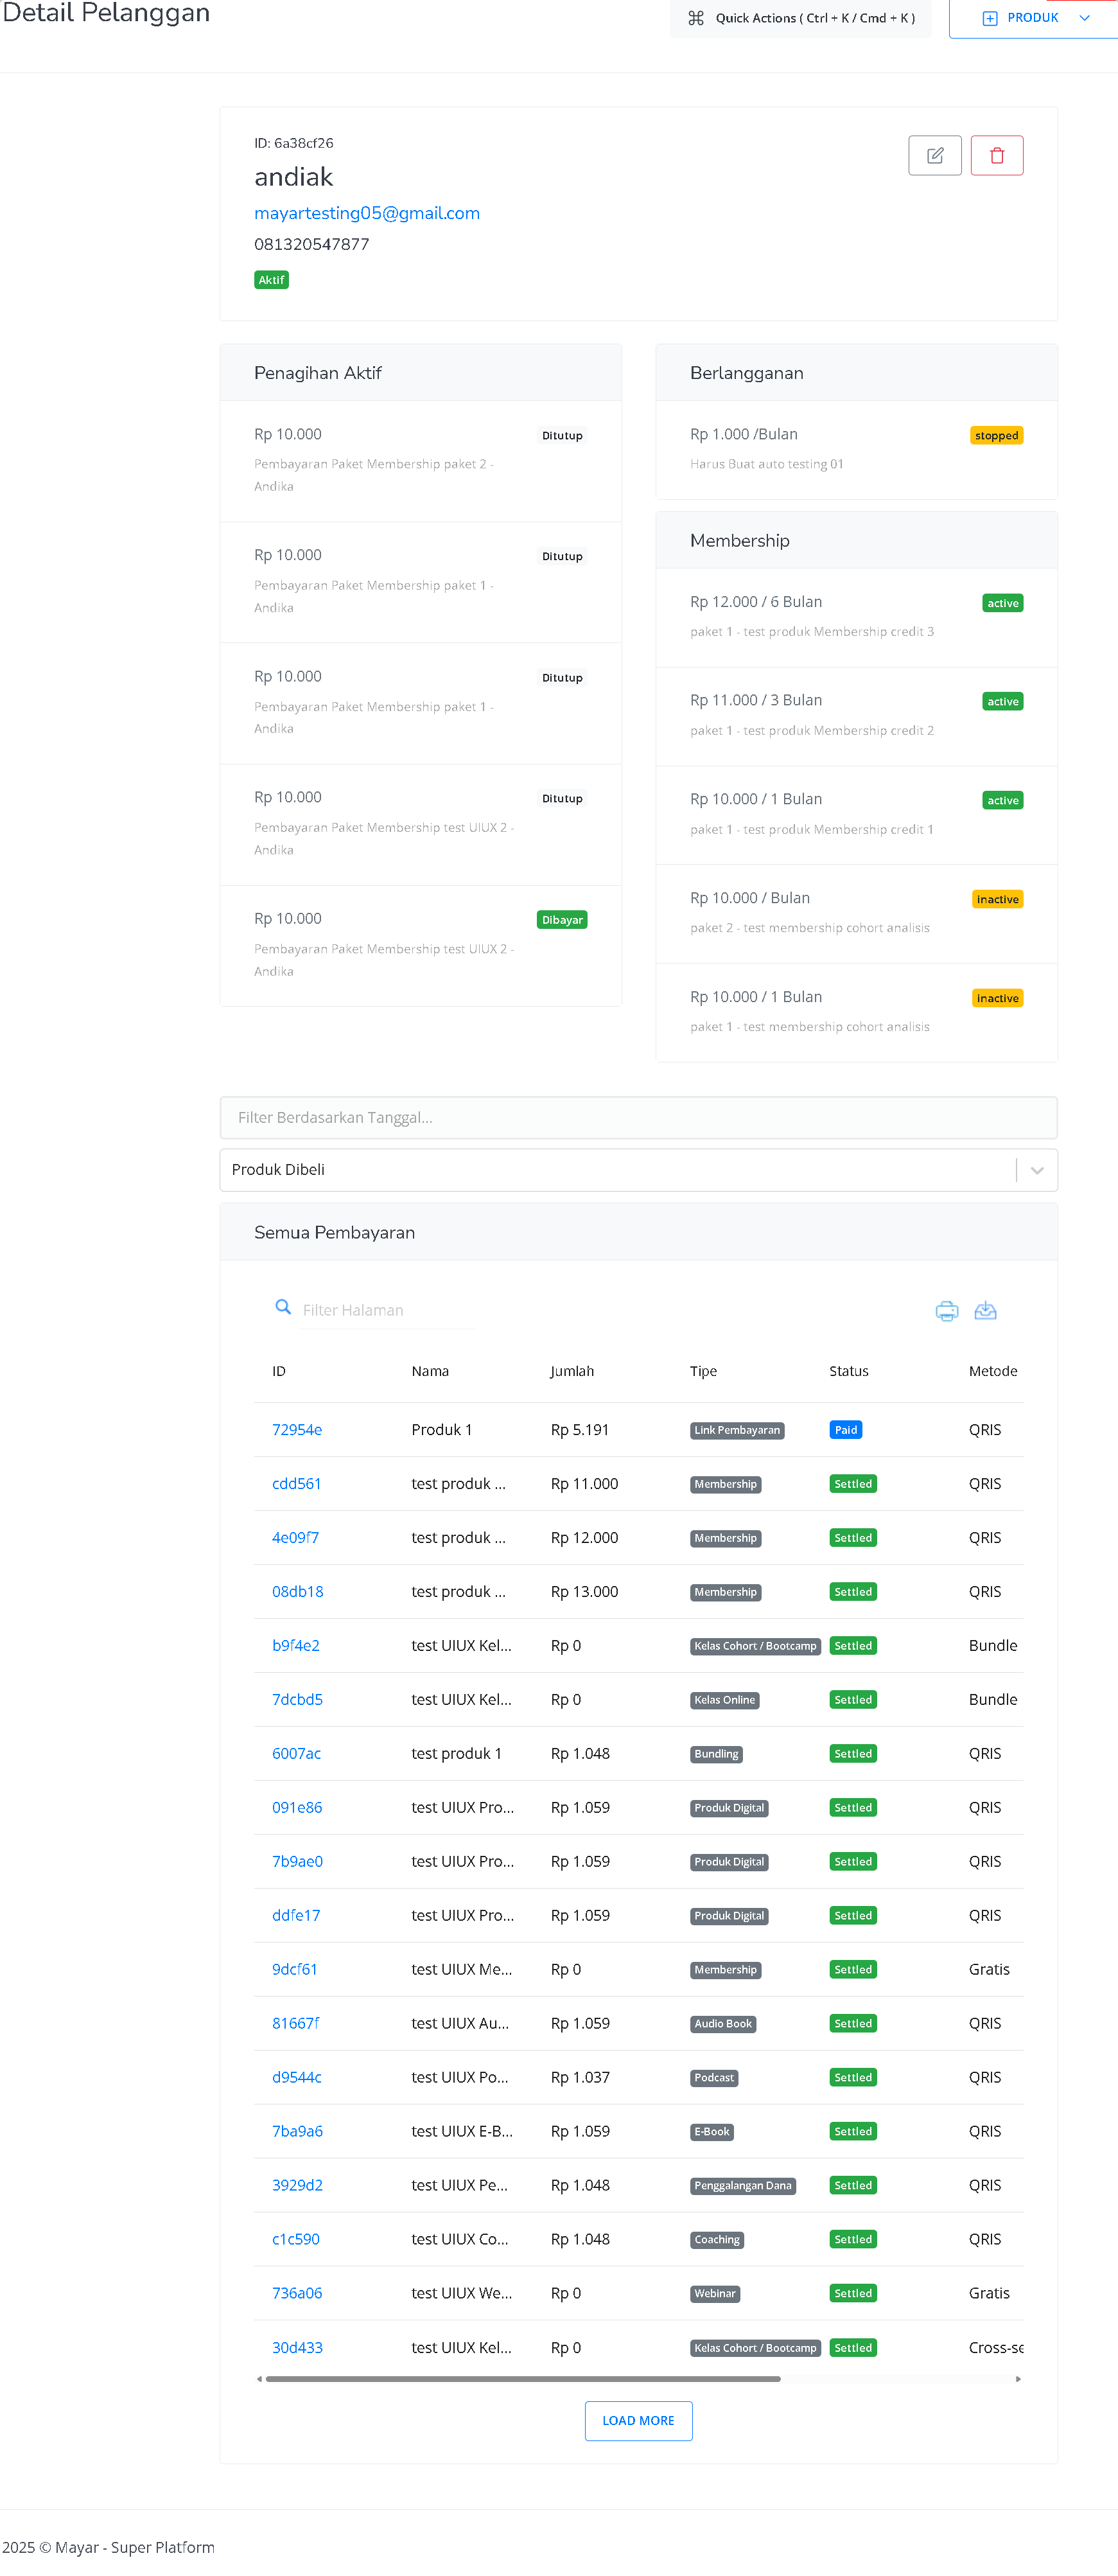Expand the PRODUK dropdown chevron
Screen dimensions: 1118x2576
(1085, 18)
